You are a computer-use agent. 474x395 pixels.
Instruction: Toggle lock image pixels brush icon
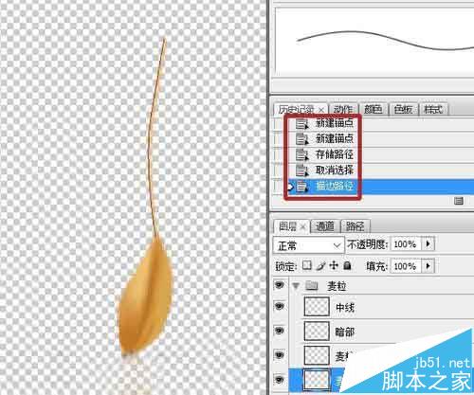pyautogui.click(x=320, y=265)
